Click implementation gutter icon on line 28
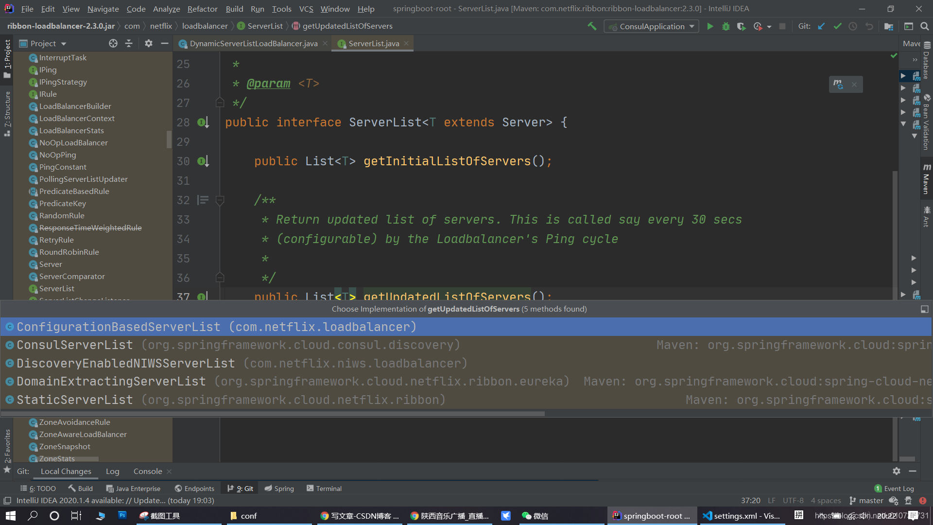Screen dimensions: 933x525 203,122
